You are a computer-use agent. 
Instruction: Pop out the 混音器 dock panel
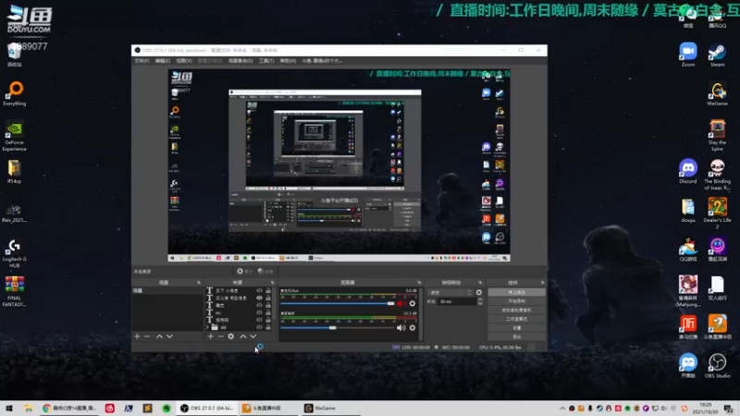pyautogui.click(x=419, y=283)
